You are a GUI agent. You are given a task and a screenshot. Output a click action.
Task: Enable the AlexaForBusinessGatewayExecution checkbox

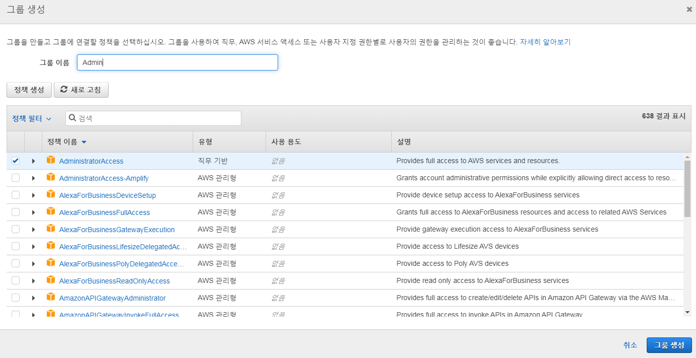pyautogui.click(x=16, y=229)
